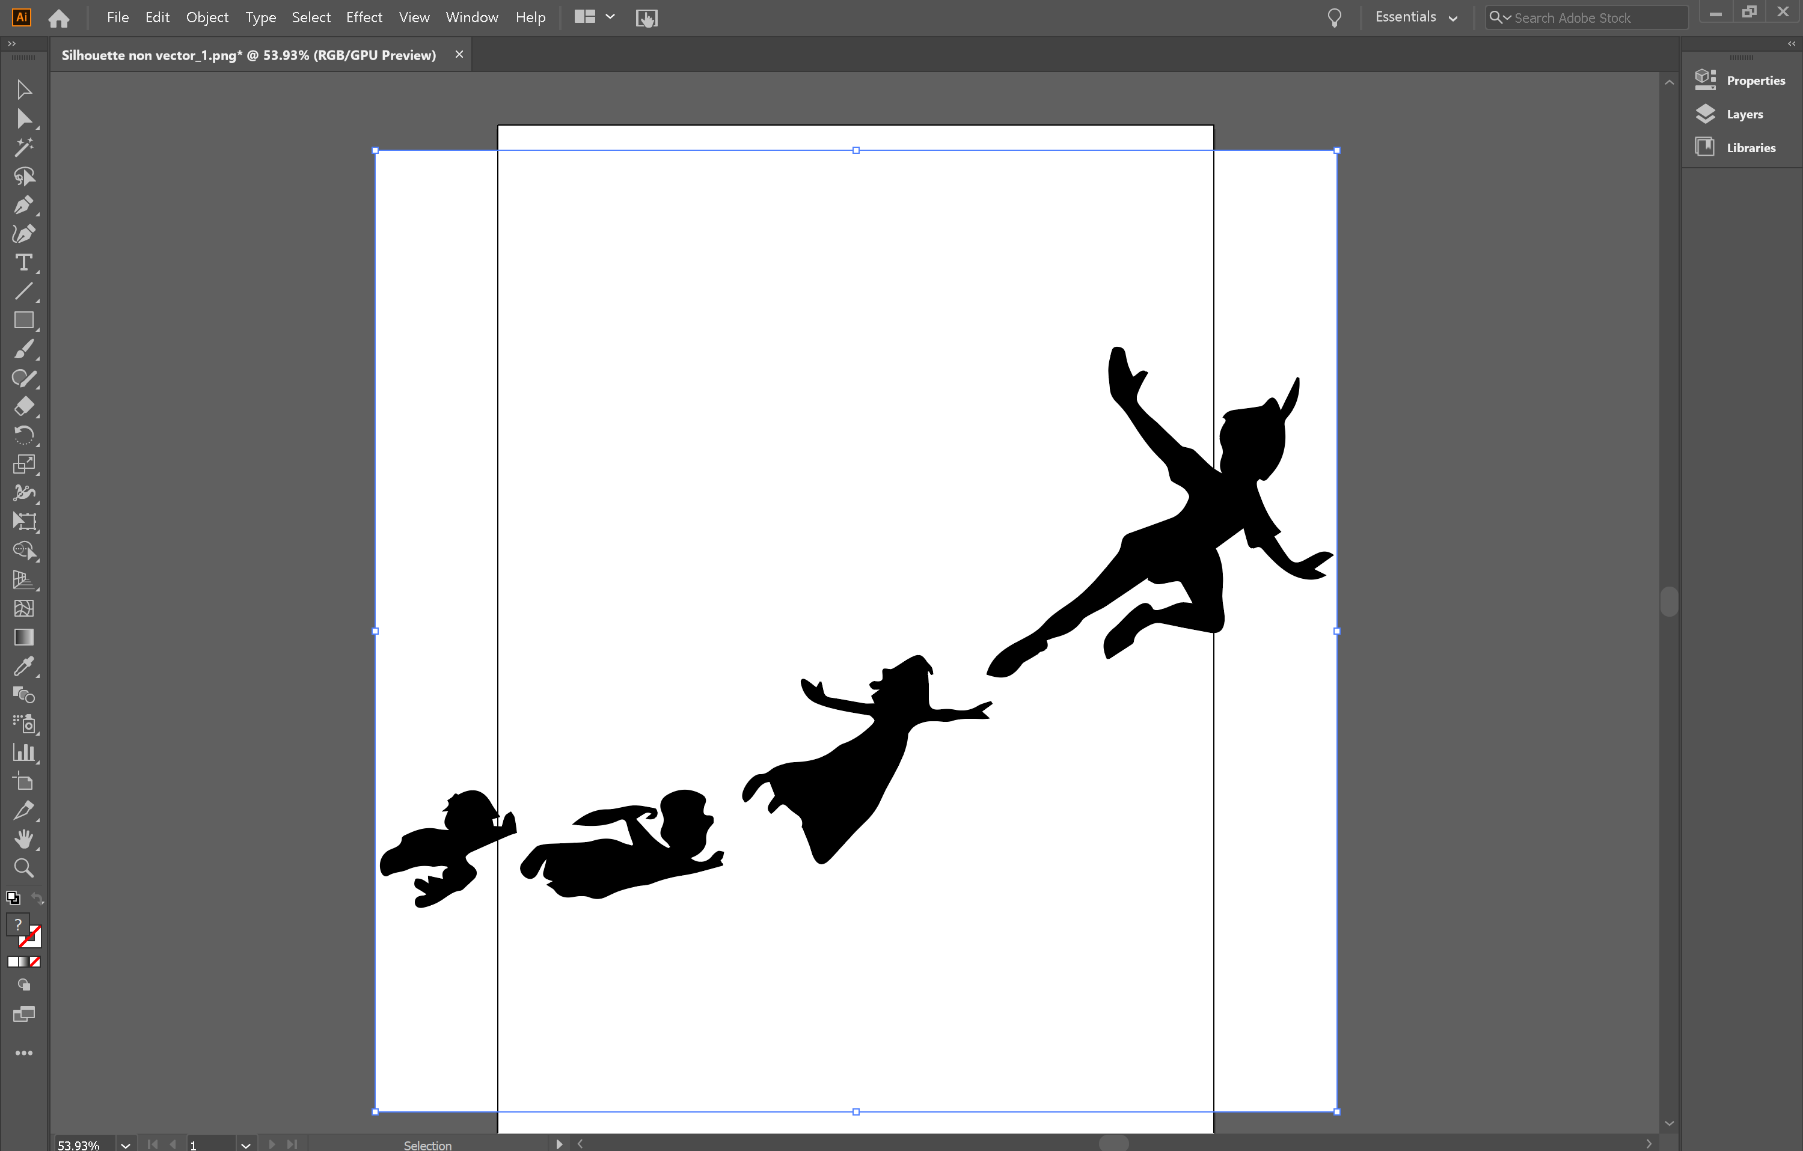Open the Properties panel
1803x1151 pixels.
pos(1756,79)
